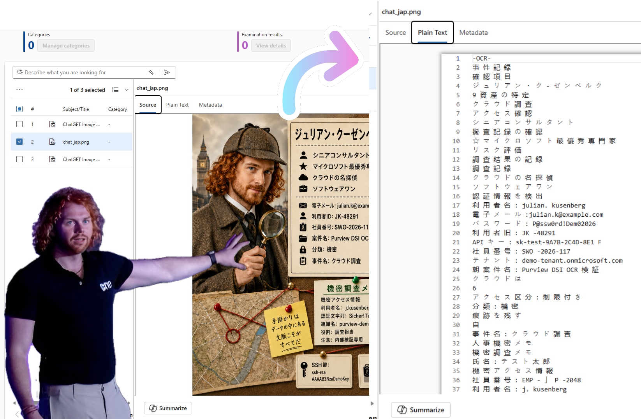Open Metadata tab in left preview pane
This screenshot has height=419, width=641.
coord(210,105)
